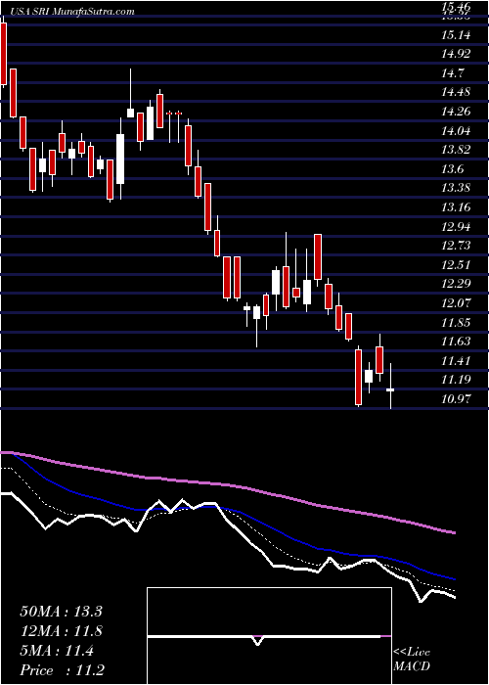489x685 pixels.
Task: Select the 15.14 price axis label
Action: click(x=457, y=34)
